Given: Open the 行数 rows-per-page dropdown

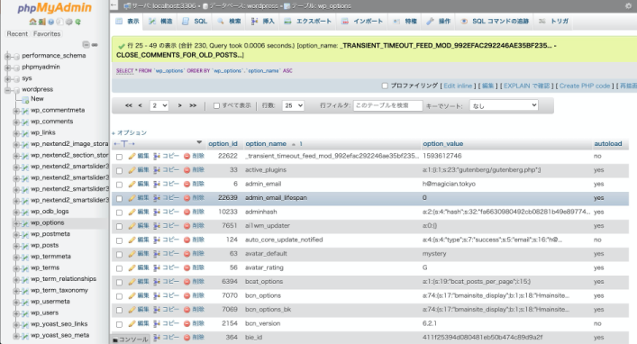Looking at the screenshot, I should 293,105.
